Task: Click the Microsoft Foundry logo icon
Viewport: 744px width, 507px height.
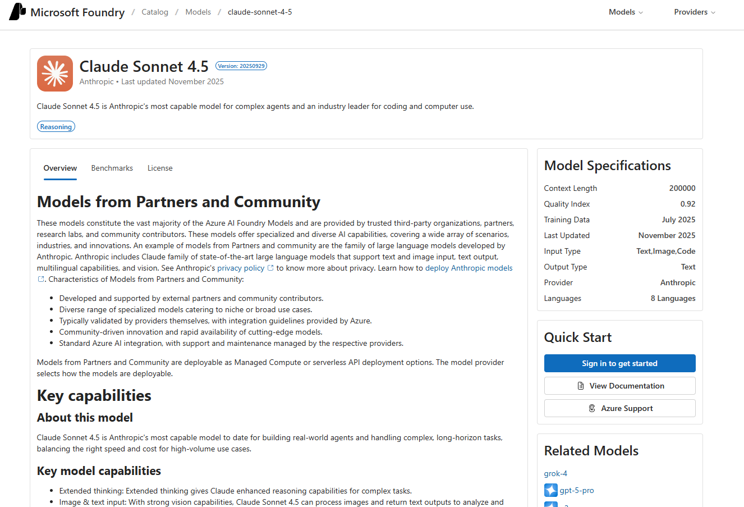Action: click(17, 12)
